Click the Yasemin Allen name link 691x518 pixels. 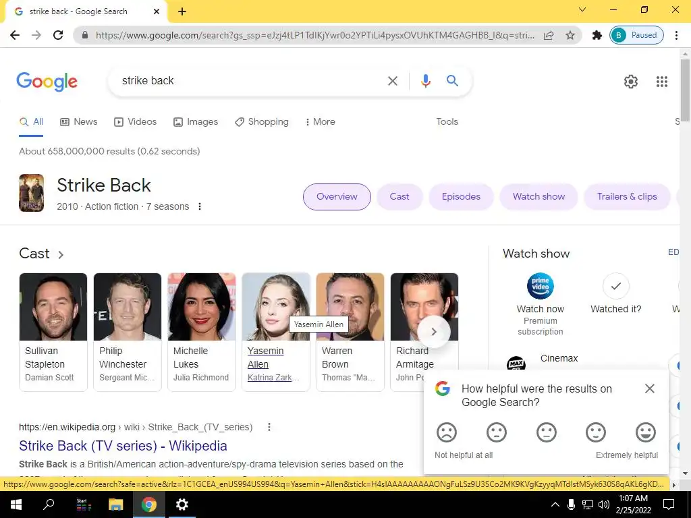point(265,357)
